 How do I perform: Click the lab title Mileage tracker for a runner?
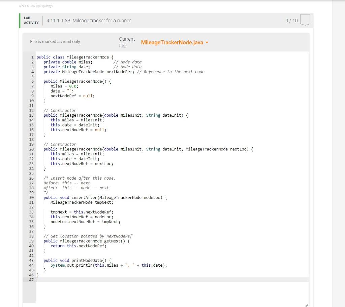[88, 21]
